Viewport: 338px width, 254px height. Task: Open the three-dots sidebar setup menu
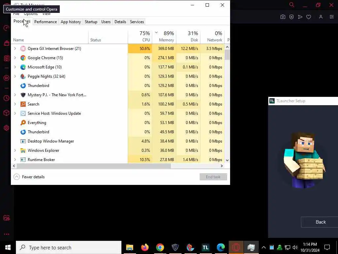pos(7,234)
